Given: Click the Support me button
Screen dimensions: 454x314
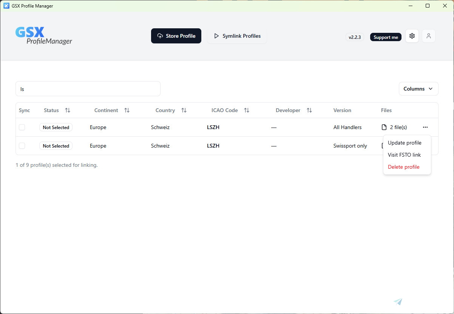Looking at the screenshot, I should click(386, 37).
